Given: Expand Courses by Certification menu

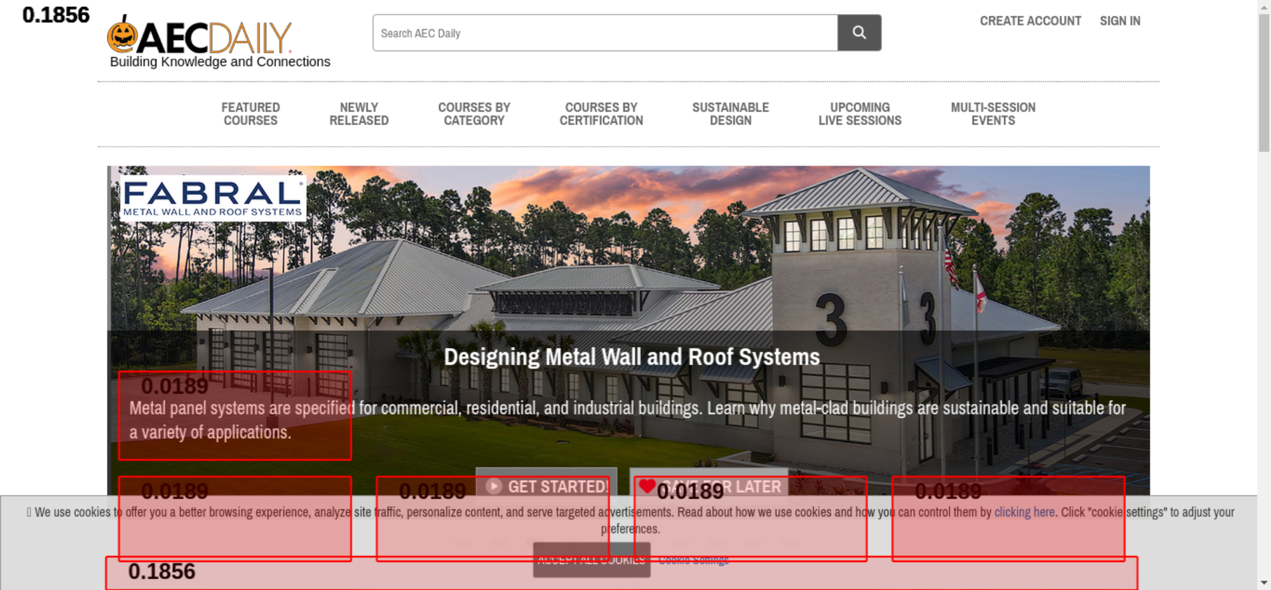Looking at the screenshot, I should tap(601, 114).
